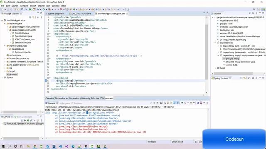
Task: Toggle Word Wrap in Console toolbar
Action: tap(171, 103)
